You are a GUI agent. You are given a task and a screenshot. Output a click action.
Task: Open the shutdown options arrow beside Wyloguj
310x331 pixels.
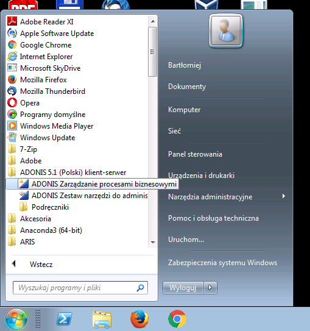point(210,288)
